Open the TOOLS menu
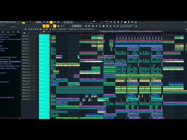 11,22
